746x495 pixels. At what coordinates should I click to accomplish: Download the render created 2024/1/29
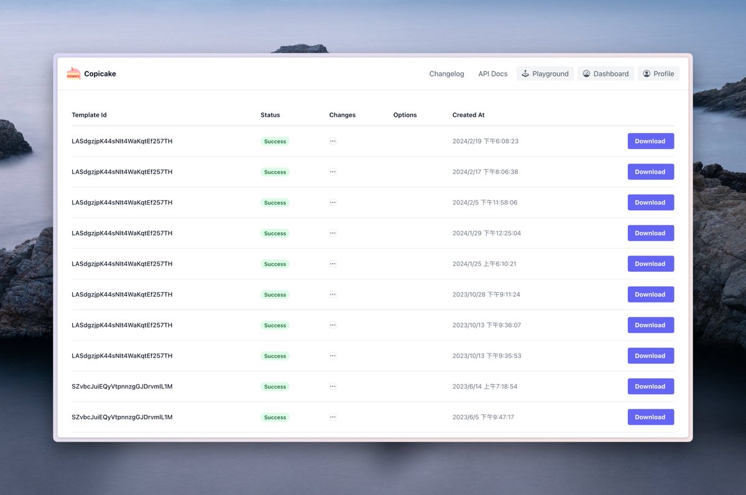650,233
